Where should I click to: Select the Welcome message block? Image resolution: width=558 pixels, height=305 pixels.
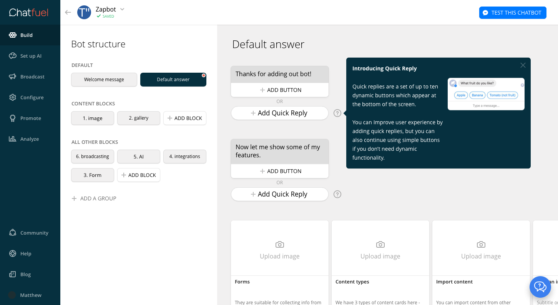pos(104,80)
